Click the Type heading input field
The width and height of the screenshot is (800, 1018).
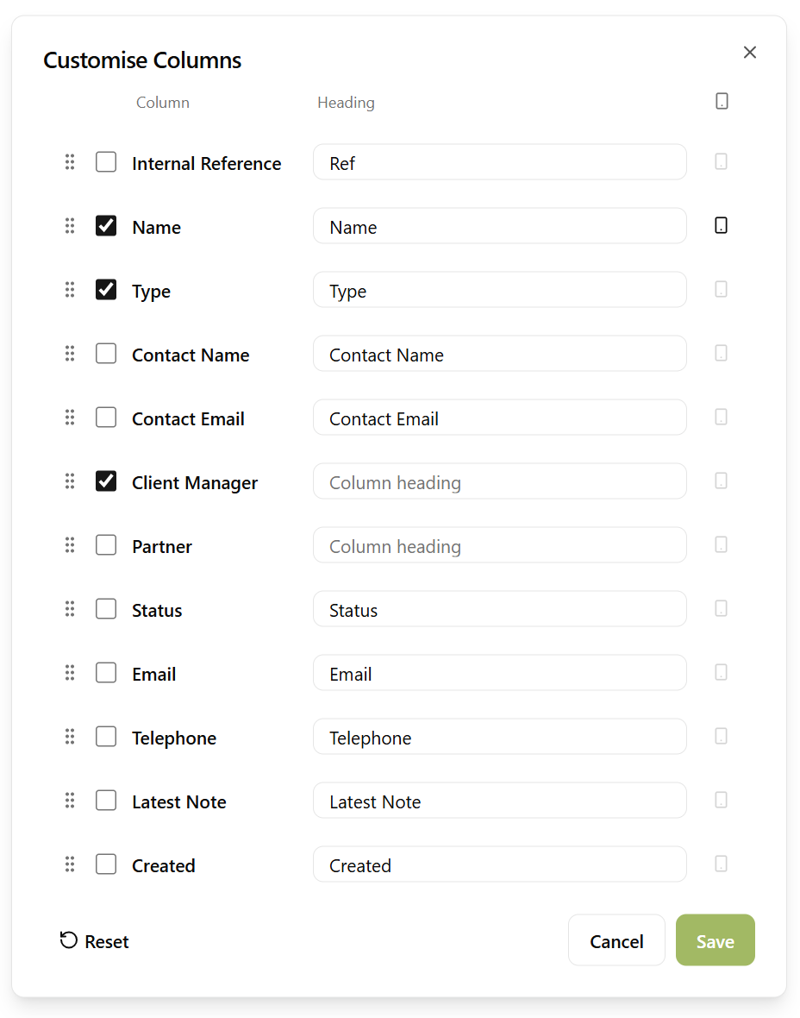(x=500, y=290)
